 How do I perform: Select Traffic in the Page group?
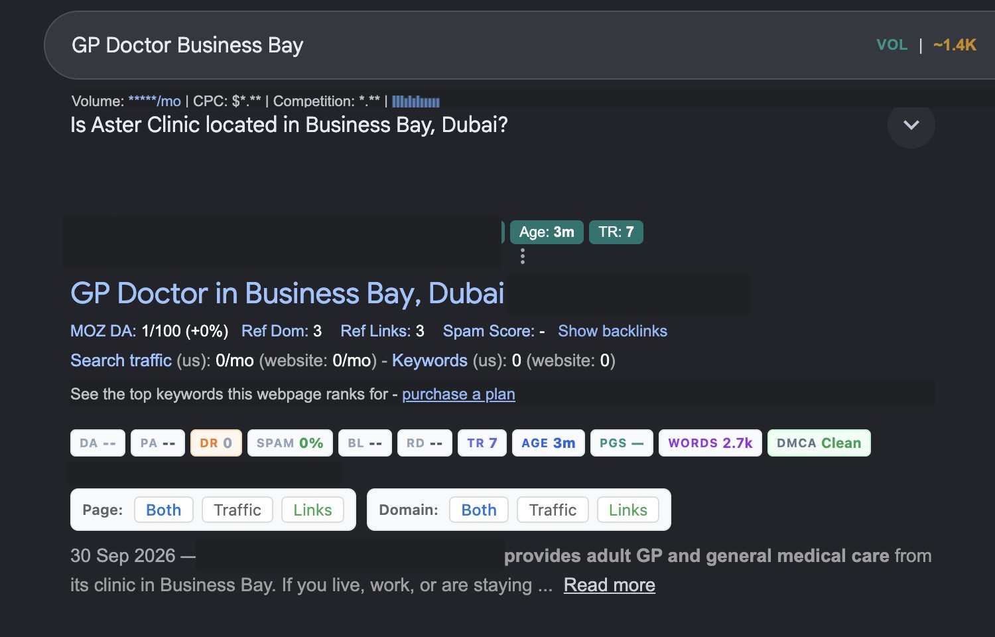pos(237,510)
